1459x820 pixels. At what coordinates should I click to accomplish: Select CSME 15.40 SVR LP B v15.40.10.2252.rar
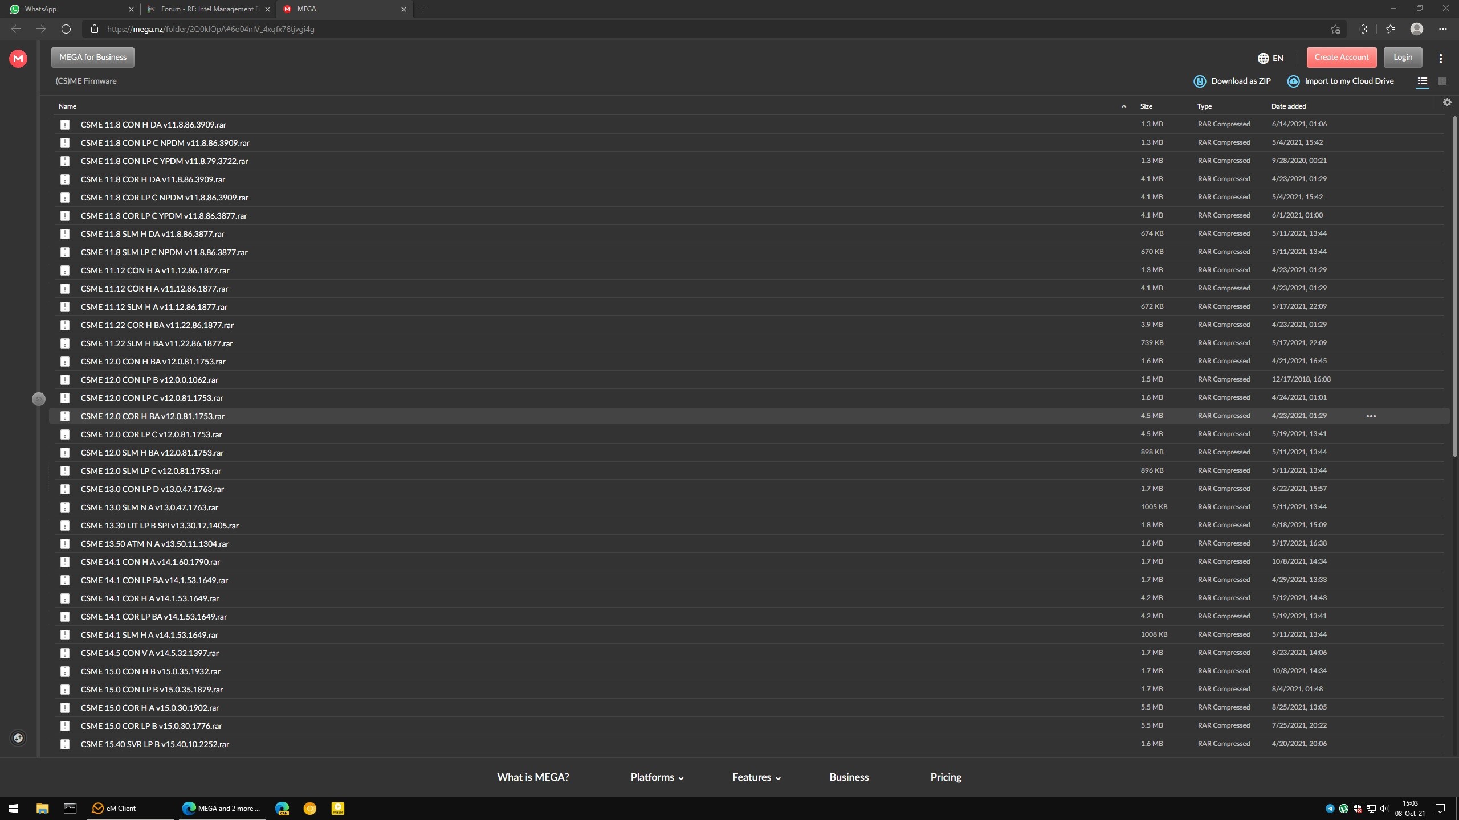[x=749, y=744]
